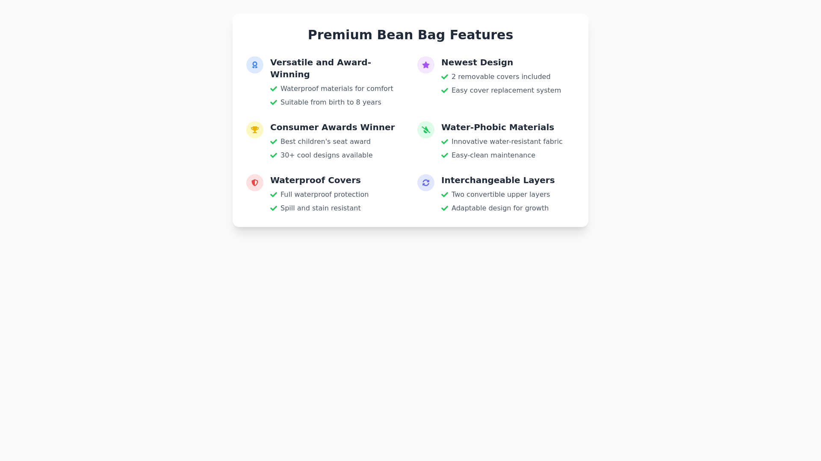Click the red shield icon for Waterproof Covers
The height and width of the screenshot is (461, 821).
point(254,183)
